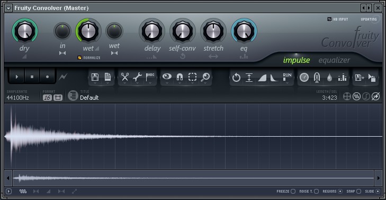The image size is (386, 200).
Task: Open the scissors edit tools
Action: 125,77
